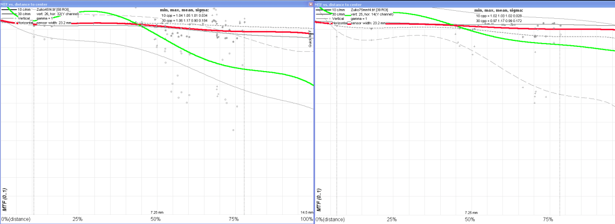The width and height of the screenshot is (615, 224).
Task: Click Vertical legend entry in right chart
Action: [339, 19]
